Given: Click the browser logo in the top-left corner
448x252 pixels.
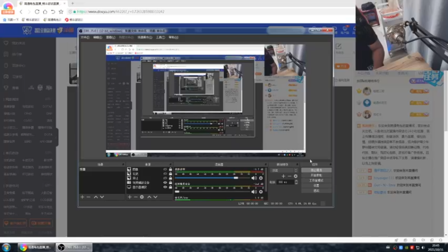Looking at the screenshot, I should (8, 7).
